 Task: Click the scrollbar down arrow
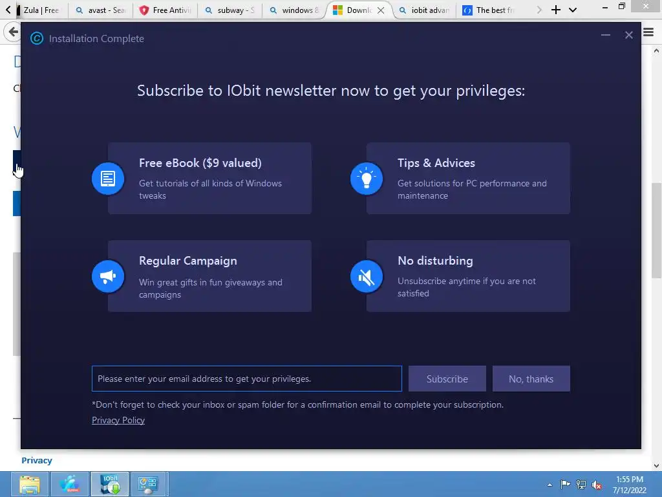pyautogui.click(x=656, y=466)
